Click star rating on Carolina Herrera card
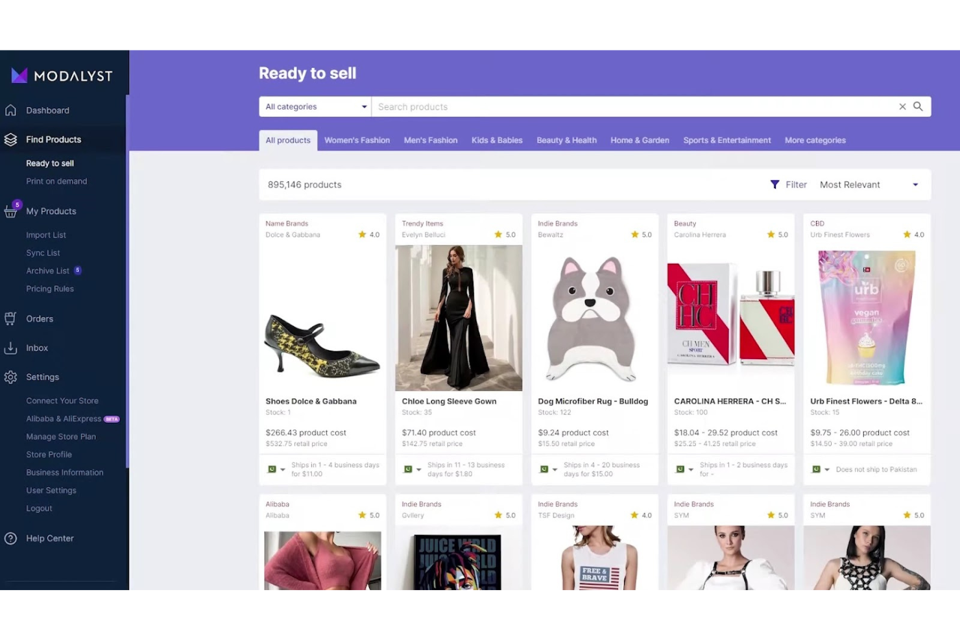The image size is (960, 640). coord(778,235)
